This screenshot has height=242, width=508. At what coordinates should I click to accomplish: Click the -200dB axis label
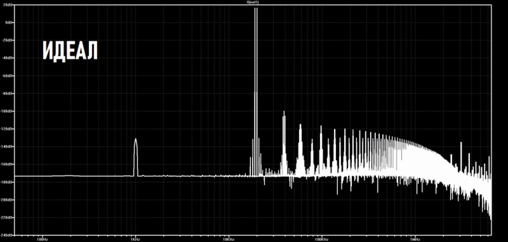7,200
